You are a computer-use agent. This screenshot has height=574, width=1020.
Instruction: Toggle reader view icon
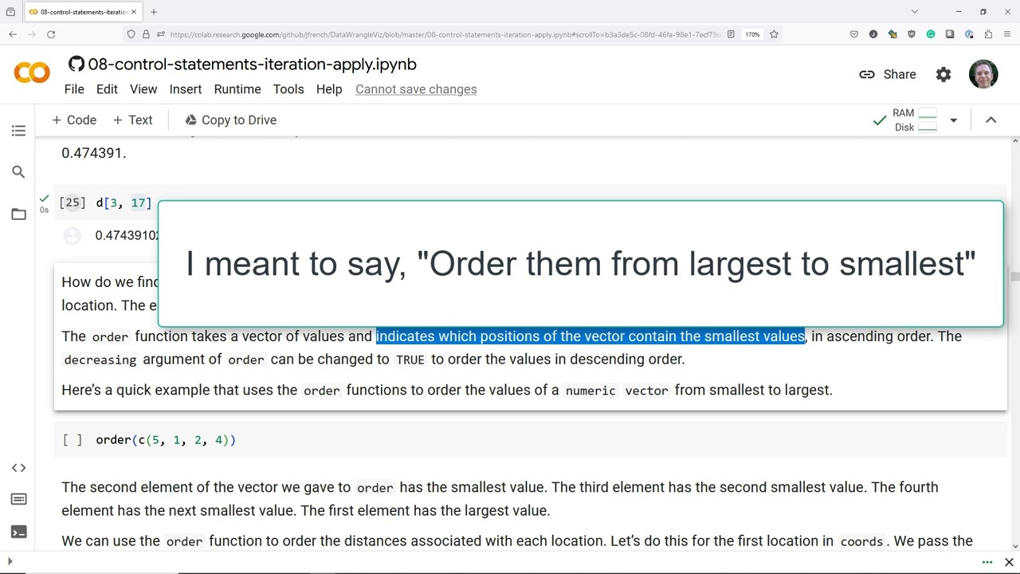pos(731,34)
